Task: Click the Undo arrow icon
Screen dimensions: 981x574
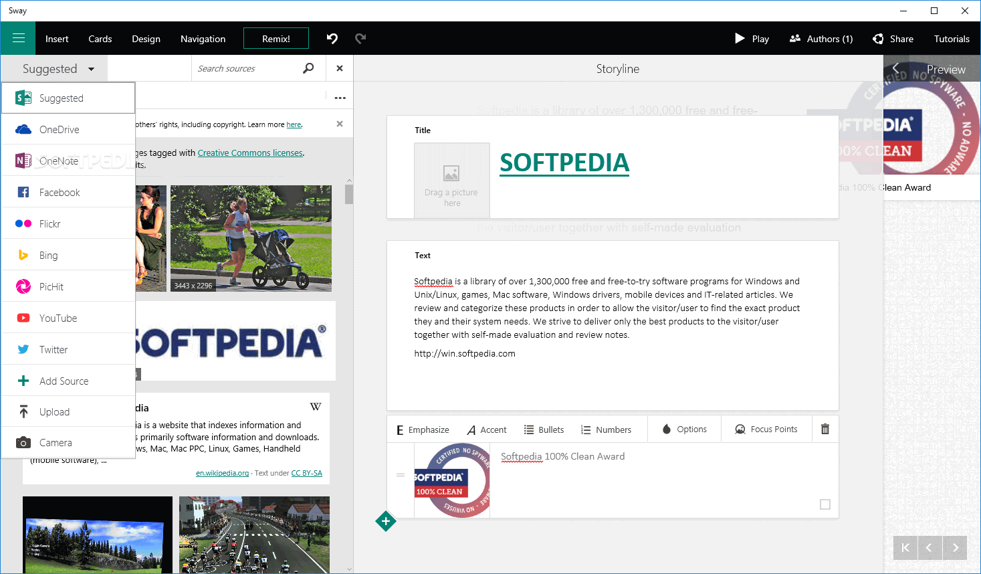Action: tap(332, 38)
